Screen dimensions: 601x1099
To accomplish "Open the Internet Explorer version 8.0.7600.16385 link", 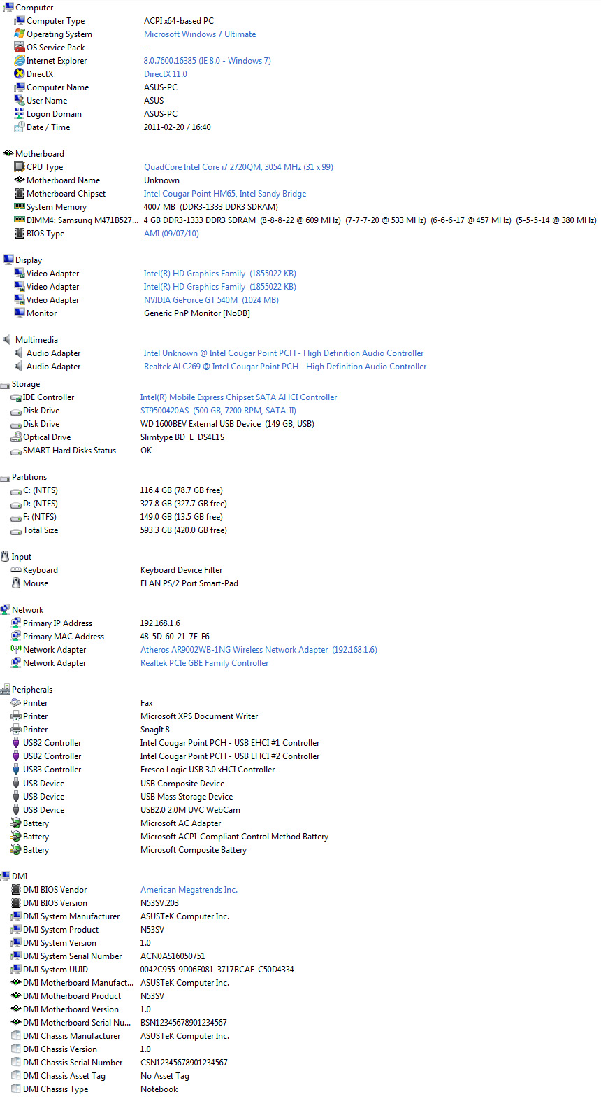I will coord(208,60).
